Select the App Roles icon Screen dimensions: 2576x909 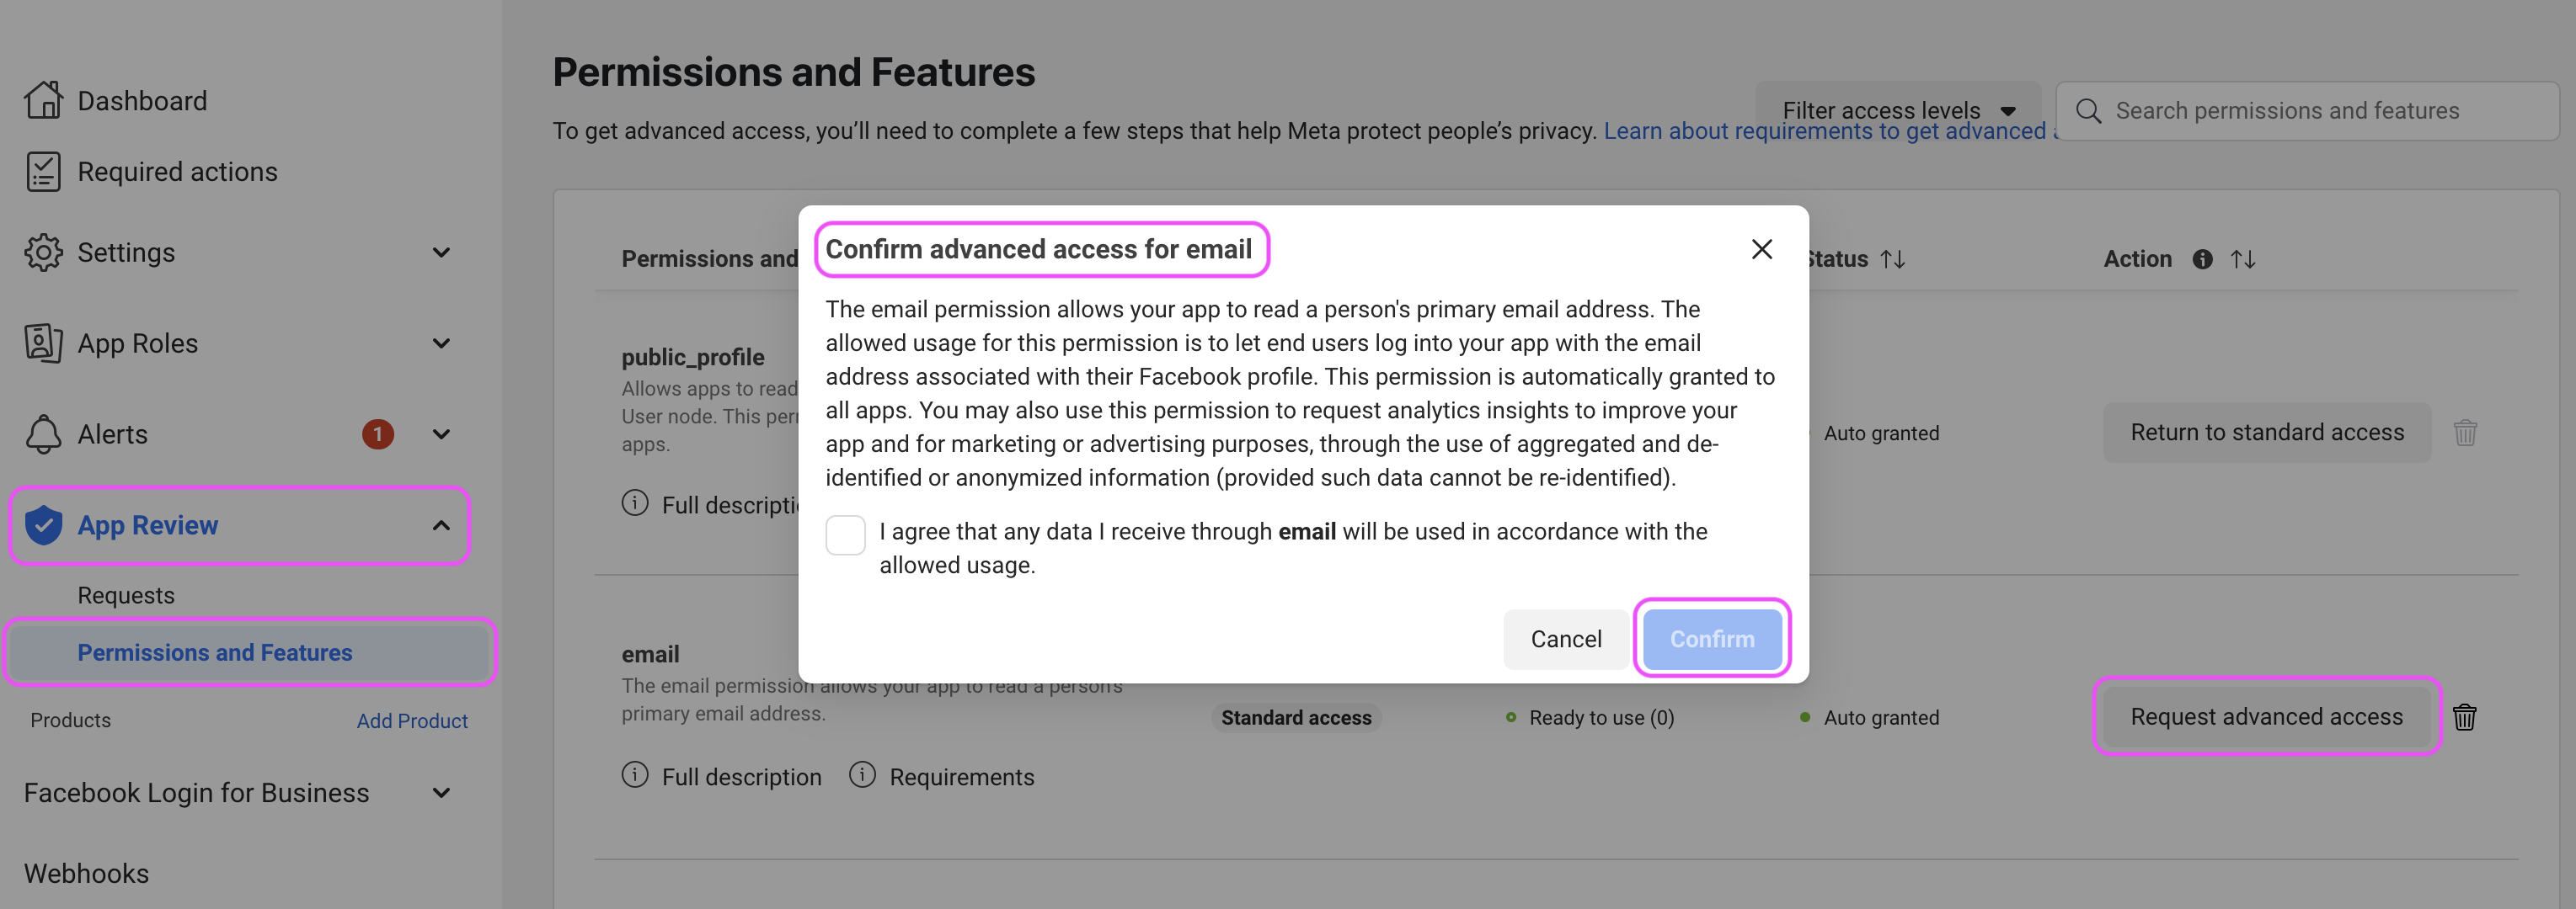pos(42,343)
